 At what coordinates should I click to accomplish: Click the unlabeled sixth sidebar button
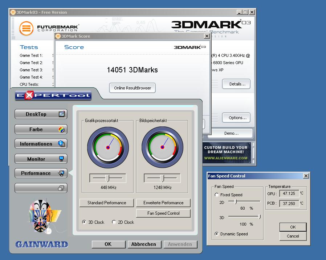pyautogui.click(x=41, y=188)
